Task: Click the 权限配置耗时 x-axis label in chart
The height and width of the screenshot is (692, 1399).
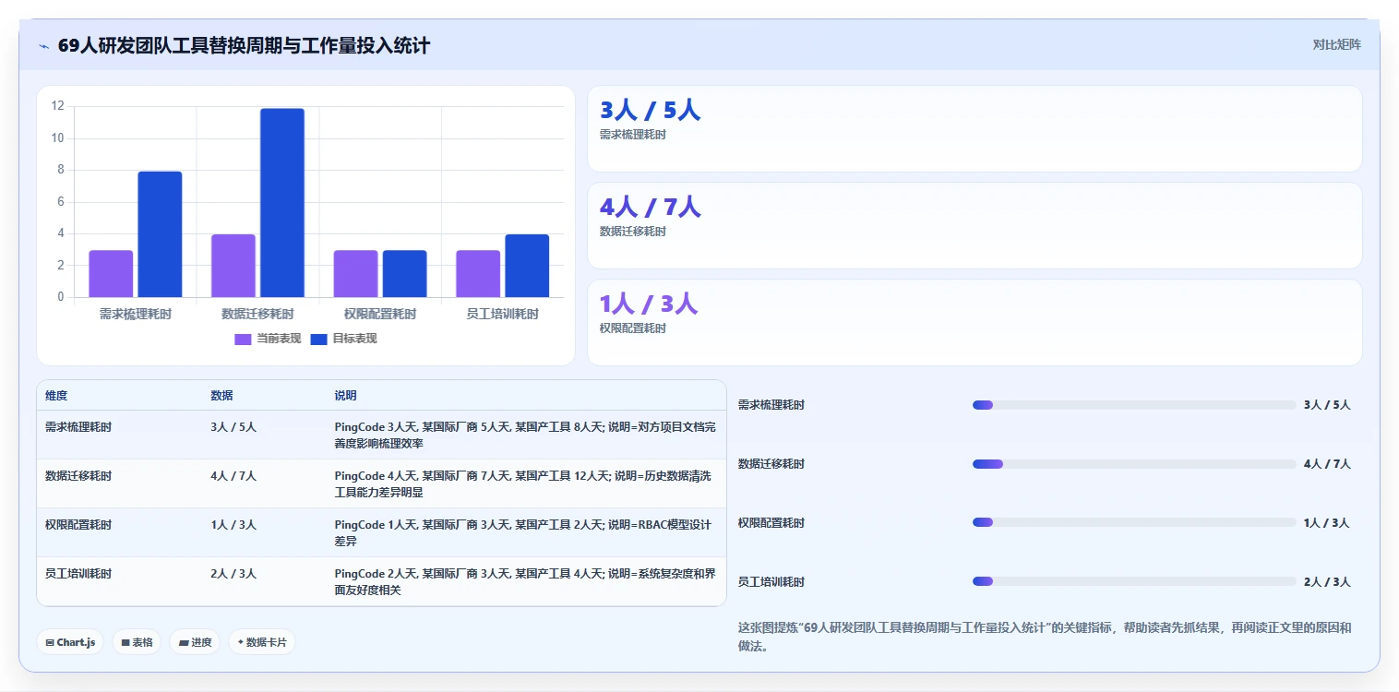Action: (380, 314)
